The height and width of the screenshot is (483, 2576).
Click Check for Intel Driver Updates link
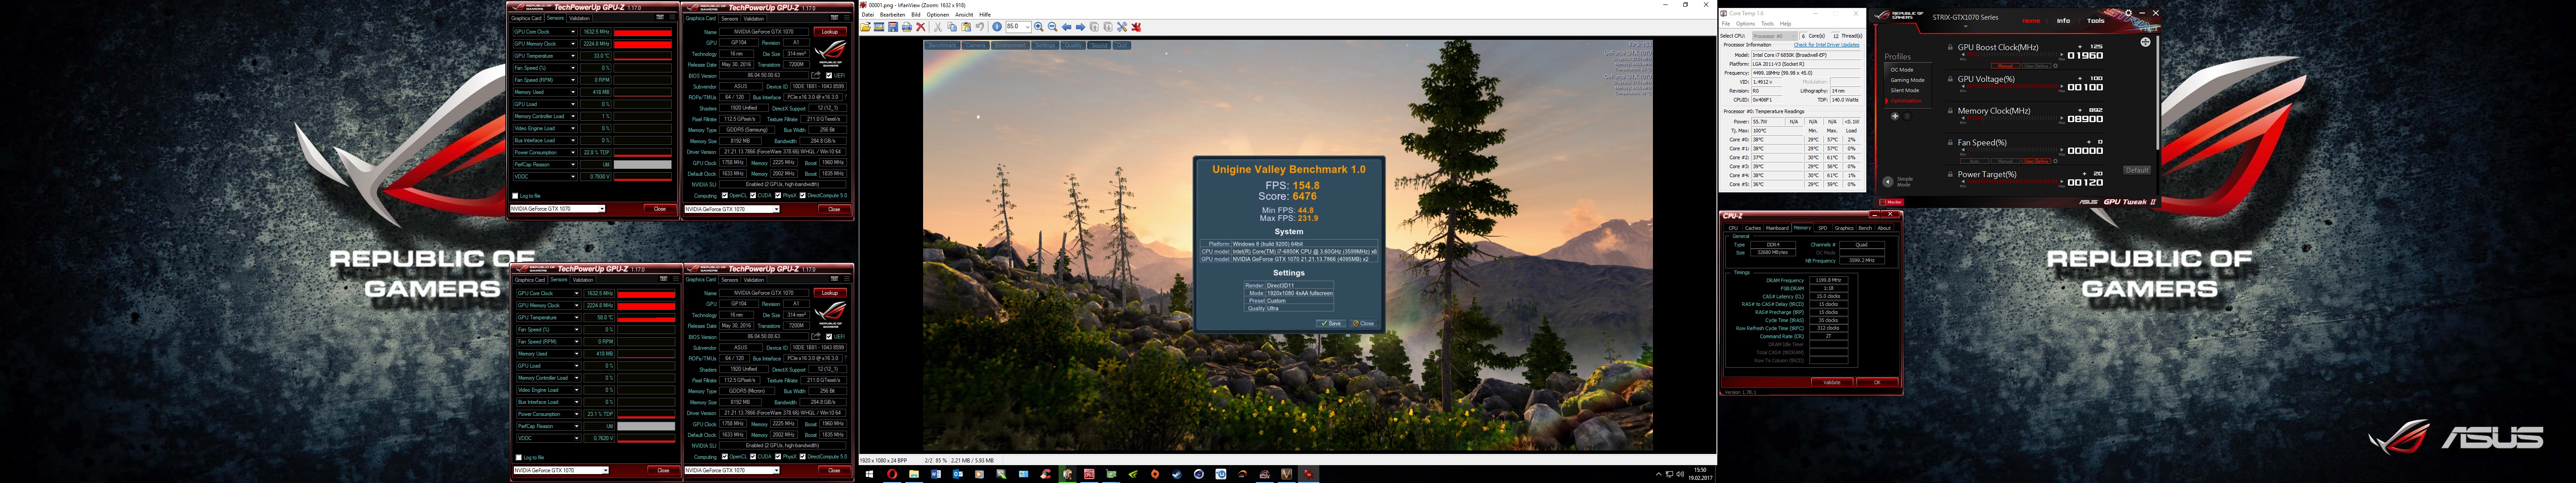click(x=1827, y=45)
